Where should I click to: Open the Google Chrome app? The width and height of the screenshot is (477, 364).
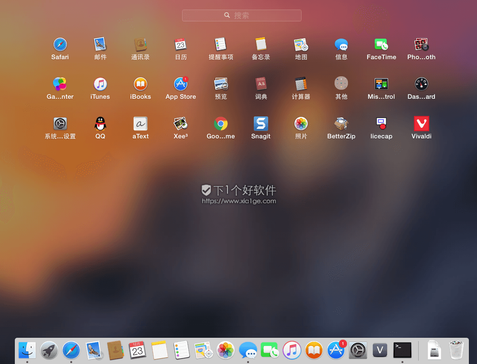tap(220, 124)
